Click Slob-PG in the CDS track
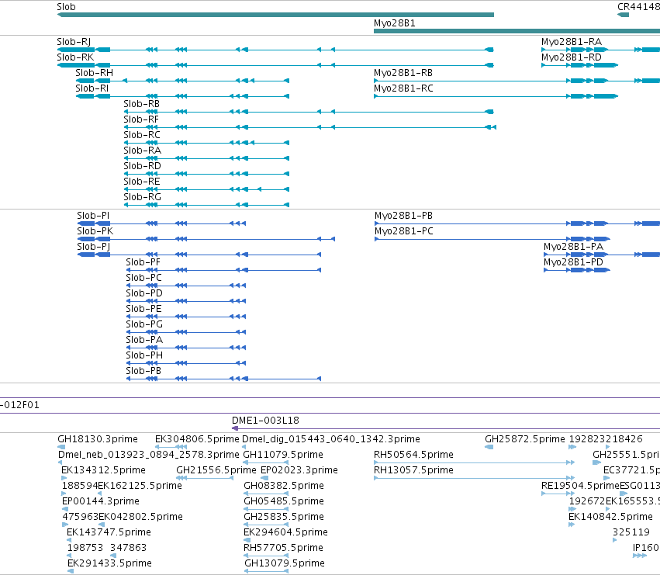 (x=144, y=325)
